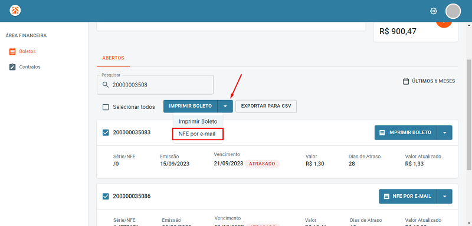Click the Selecionar todos label
Image resolution: width=472 pixels, height=226 pixels.
coord(134,107)
